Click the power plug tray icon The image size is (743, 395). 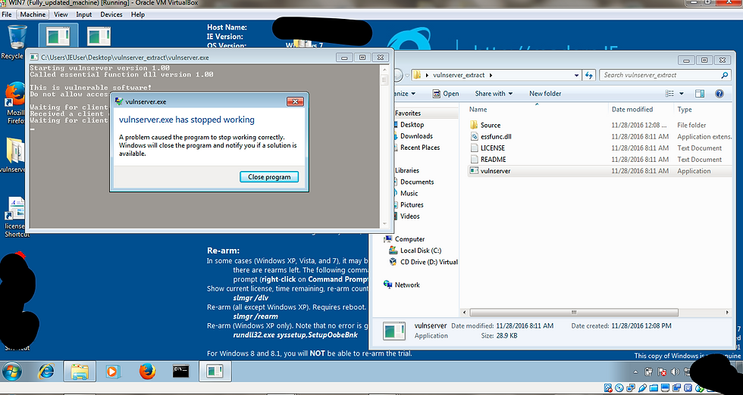(x=650, y=372)
